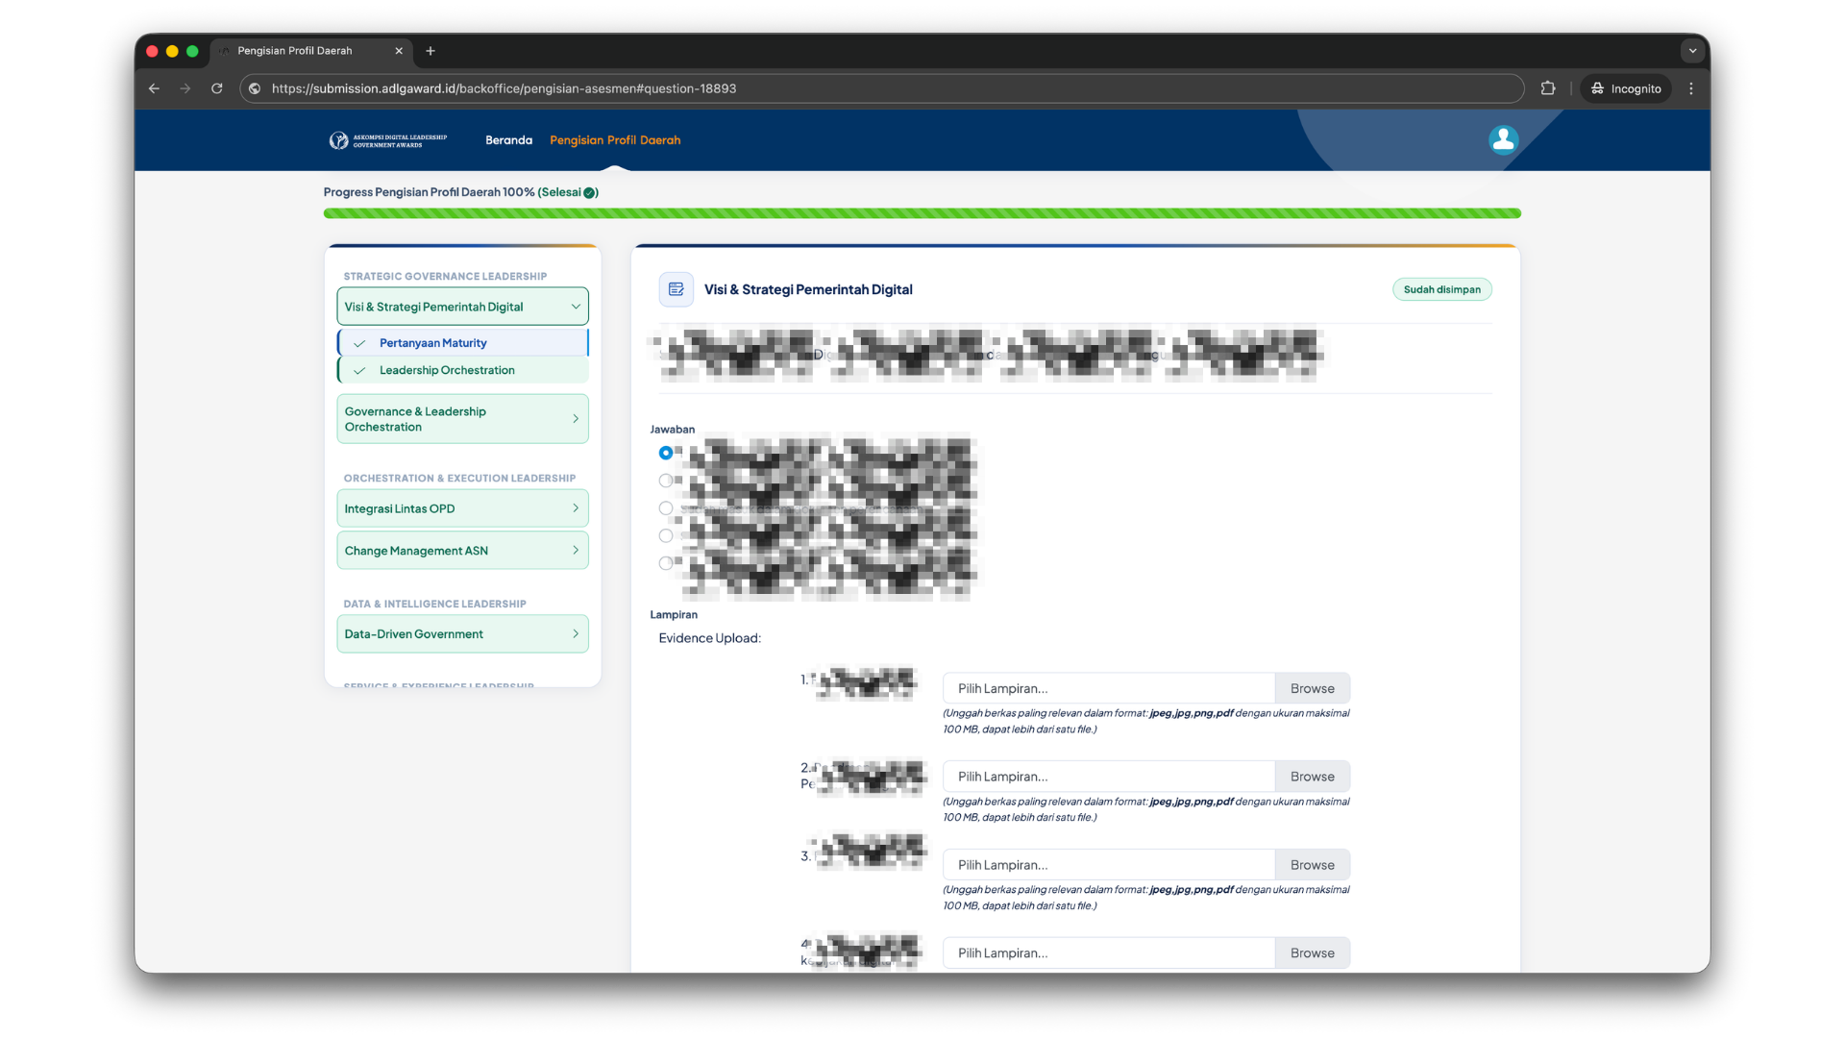Expand Change Management ASN section
Viewport: 1845px width, 1038px height.
[x=462, y=551]
